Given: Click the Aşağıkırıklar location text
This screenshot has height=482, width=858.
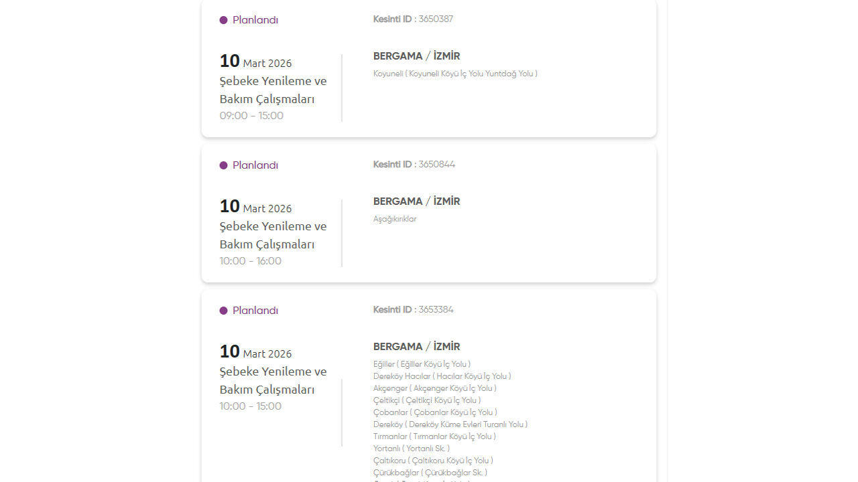Looking at the screenshot, I should pos(395,219).
